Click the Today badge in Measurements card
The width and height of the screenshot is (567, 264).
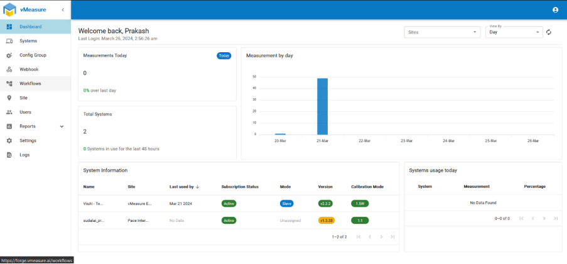(x=224, y=55)
